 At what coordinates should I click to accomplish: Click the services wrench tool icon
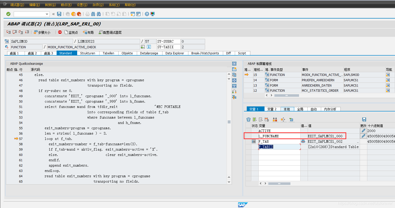click(x=234, y=97)
